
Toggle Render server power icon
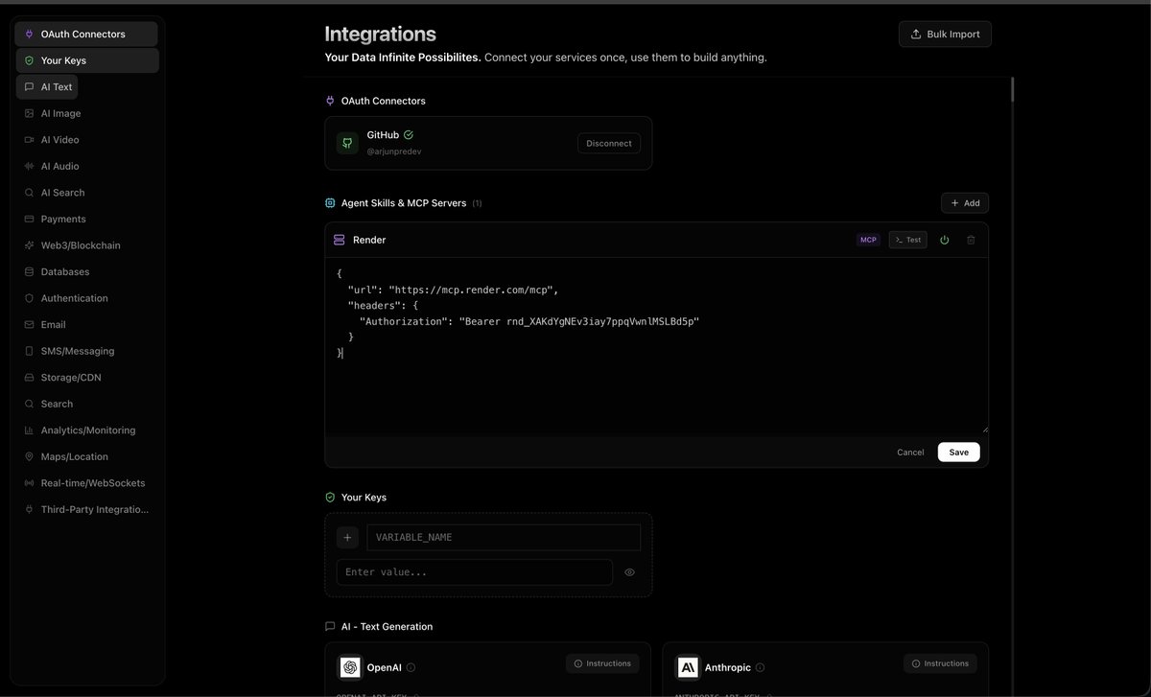(945, 240)
